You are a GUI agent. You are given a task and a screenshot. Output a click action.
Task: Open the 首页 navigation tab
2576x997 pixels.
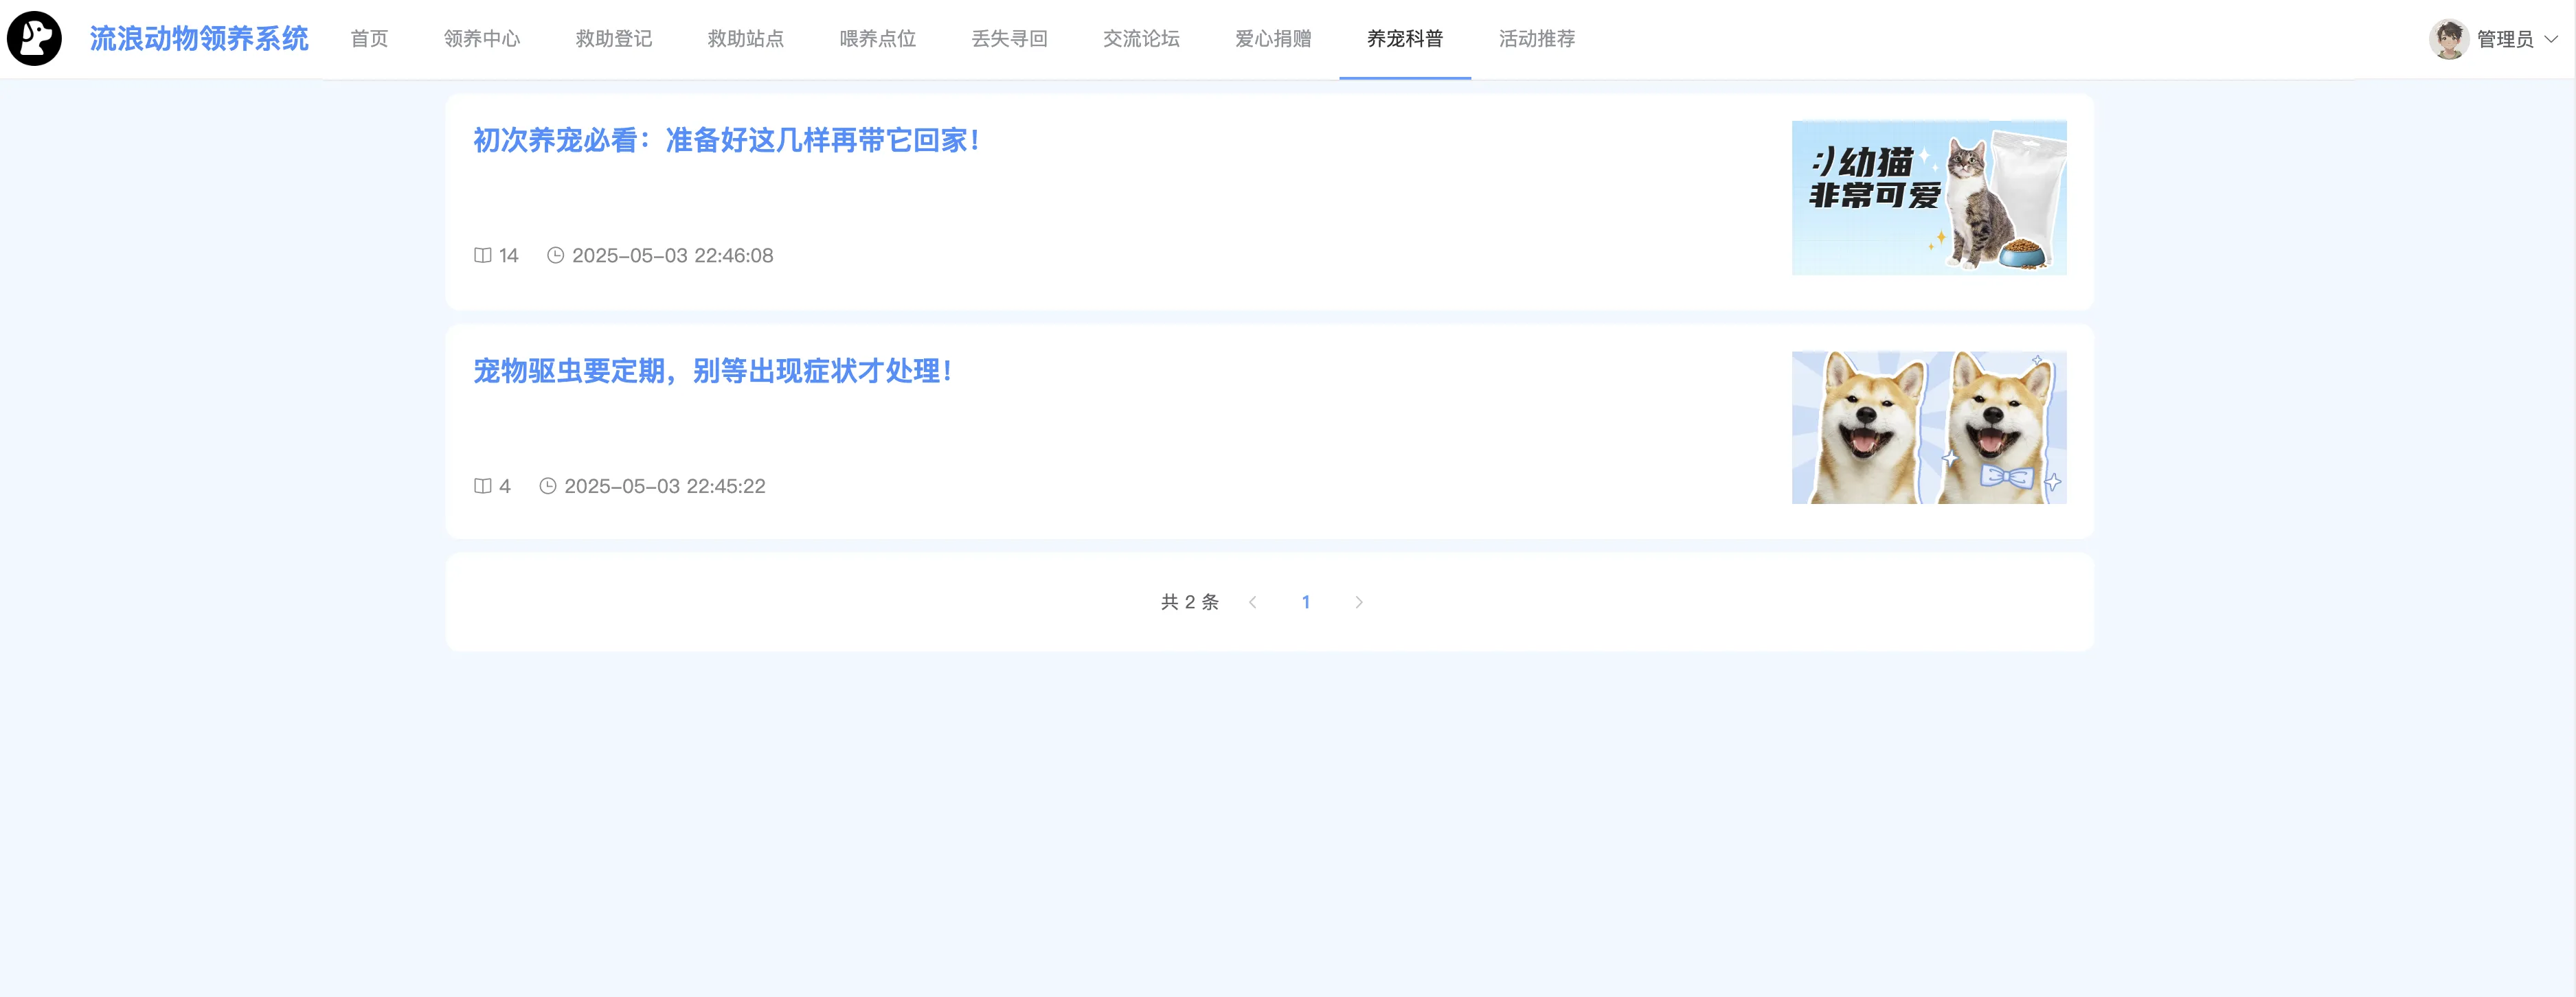pos(369,39)
